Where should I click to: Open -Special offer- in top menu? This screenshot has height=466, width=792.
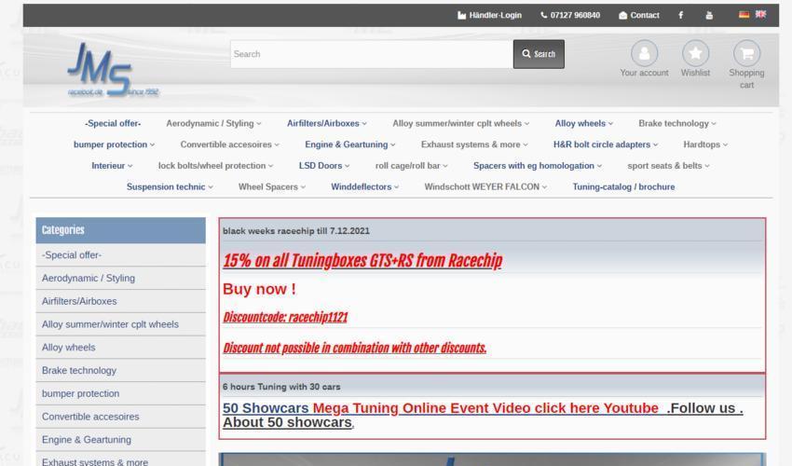[x=113, y=123]
